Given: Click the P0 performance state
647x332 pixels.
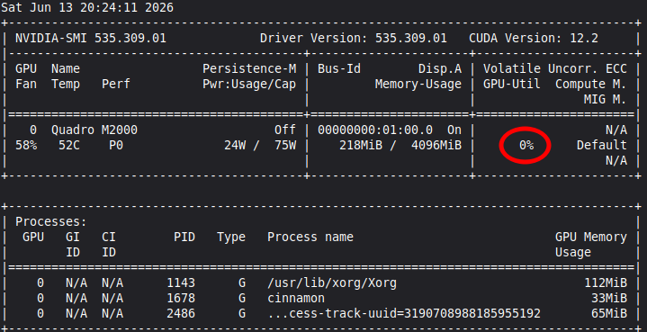Looking at the screenshot, I should [116, 145].
